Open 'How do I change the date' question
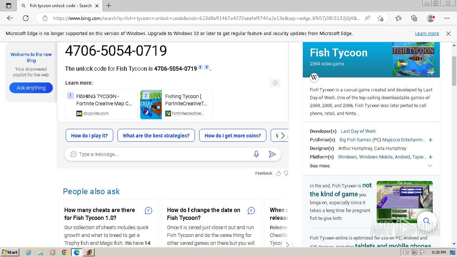Image resolution: width=457 pixels, height=257 pixels. coord(204,214)
